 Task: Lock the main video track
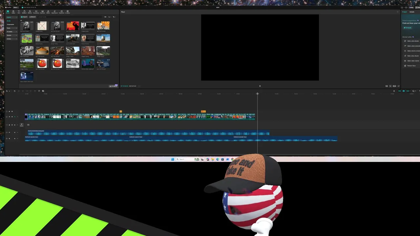point(9,117)
